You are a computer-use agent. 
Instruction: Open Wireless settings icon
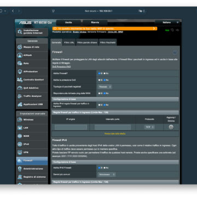click(20, 120)
